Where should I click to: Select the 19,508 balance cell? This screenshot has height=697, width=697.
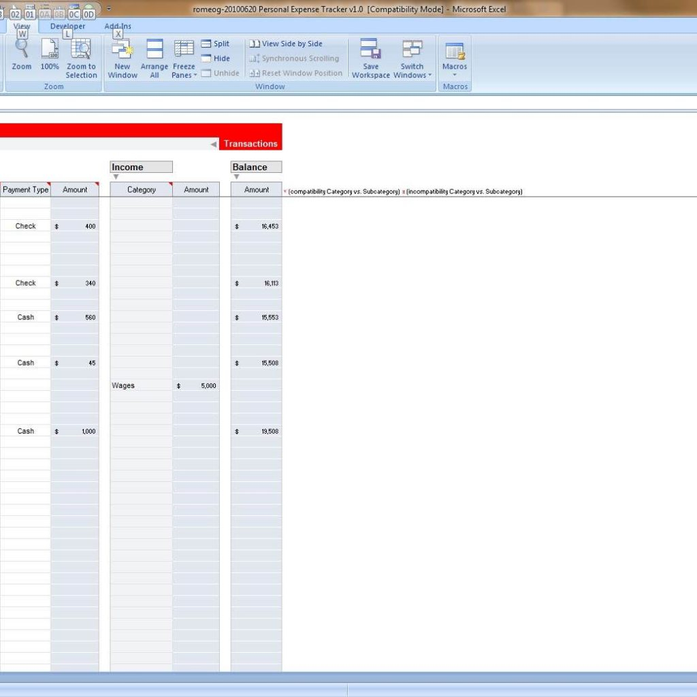[x=257, y=432]
